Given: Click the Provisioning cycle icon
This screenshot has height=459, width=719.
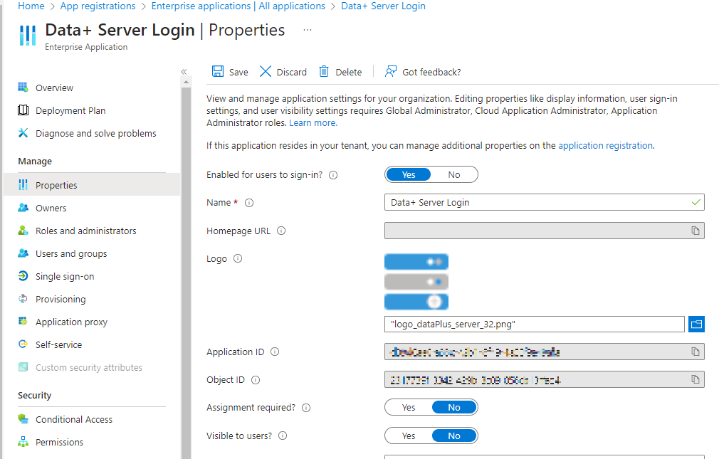Looking at the screenshot, I should point(23,298).
